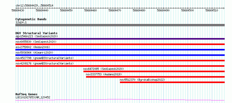Click the ruler's left arrowhead
This screenshot has width=232, height=103.
pos(16,8)
